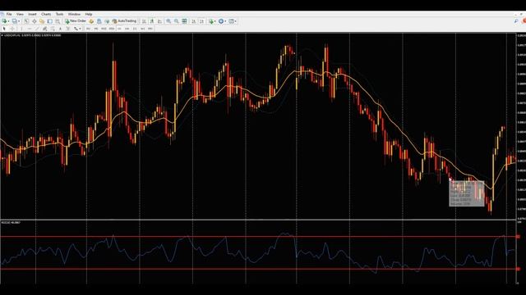526x295 pixels.
Task: Select the trendline drawing tool
Action: (x=37, y=29)
